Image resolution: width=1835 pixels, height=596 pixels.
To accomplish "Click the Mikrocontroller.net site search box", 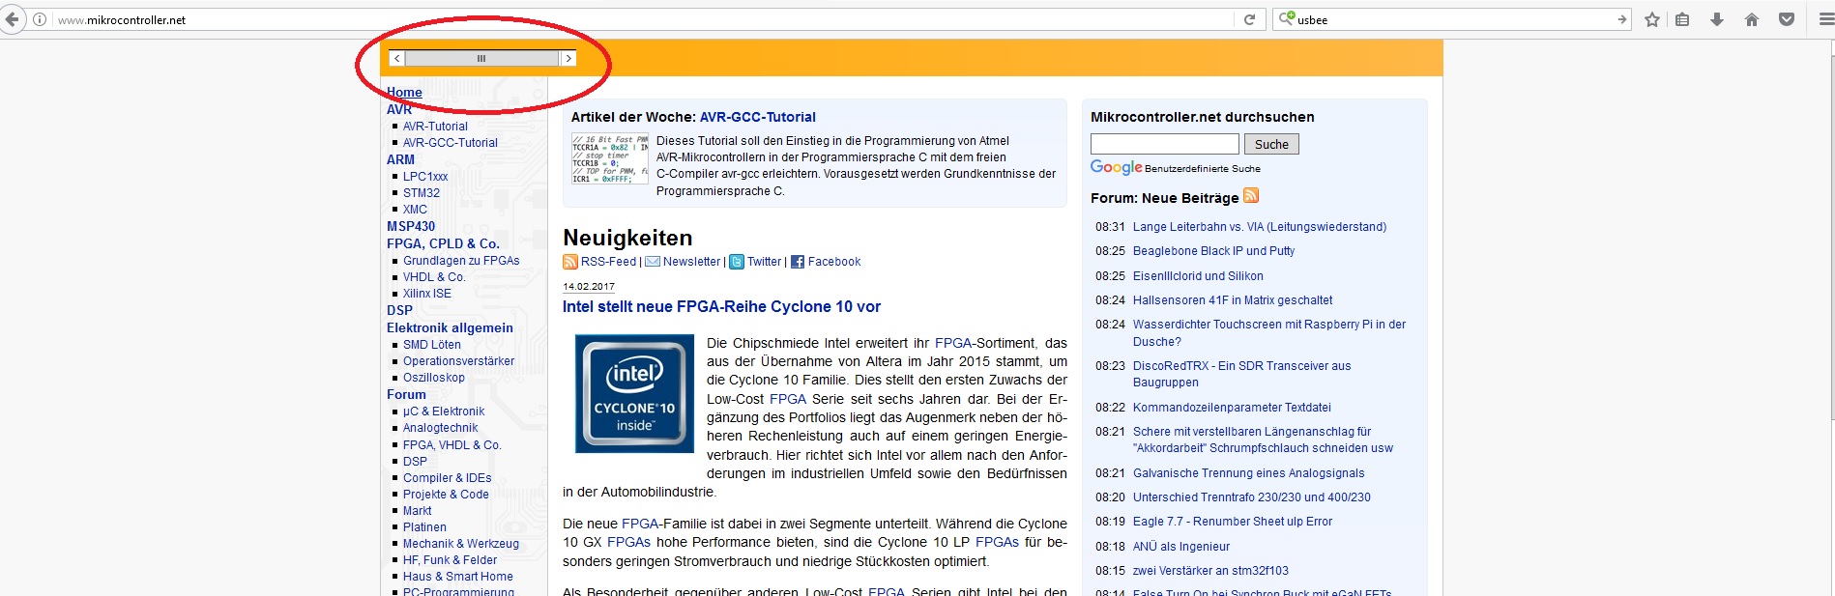I will pyautogui.click(x=1164, y=144).
